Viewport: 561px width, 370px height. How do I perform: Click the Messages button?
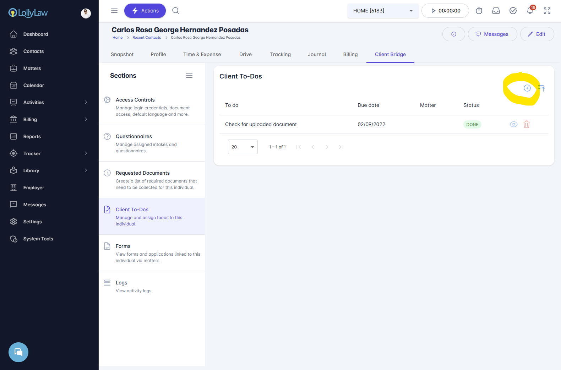tap(492, 34)
